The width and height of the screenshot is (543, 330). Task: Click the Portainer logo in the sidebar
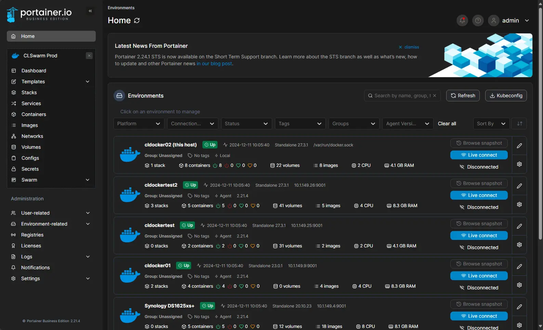tap(39, 15)
